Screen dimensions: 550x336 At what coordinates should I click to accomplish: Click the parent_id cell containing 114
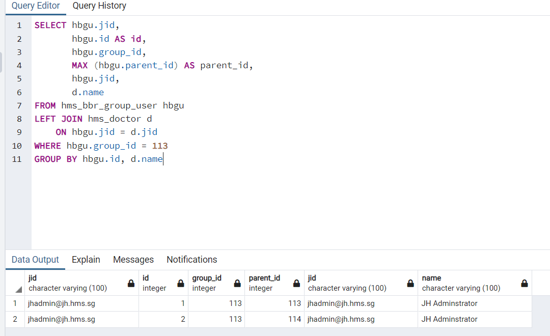click(x=273, y=319)
